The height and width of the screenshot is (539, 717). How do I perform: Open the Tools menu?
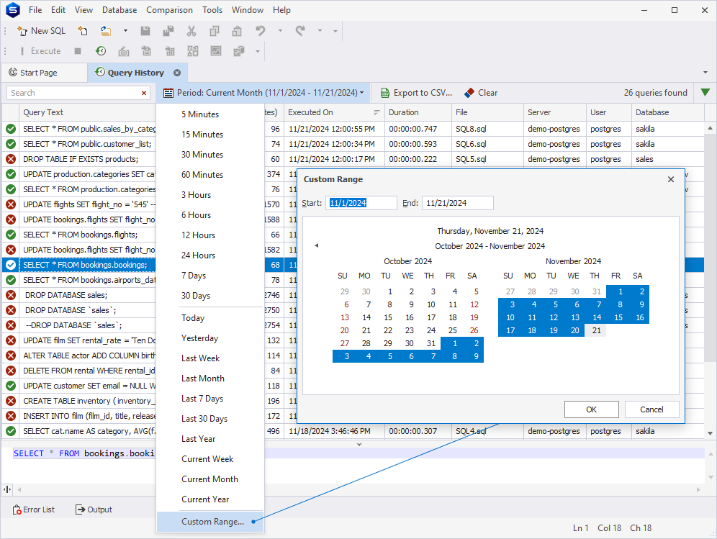click(212, 10)
